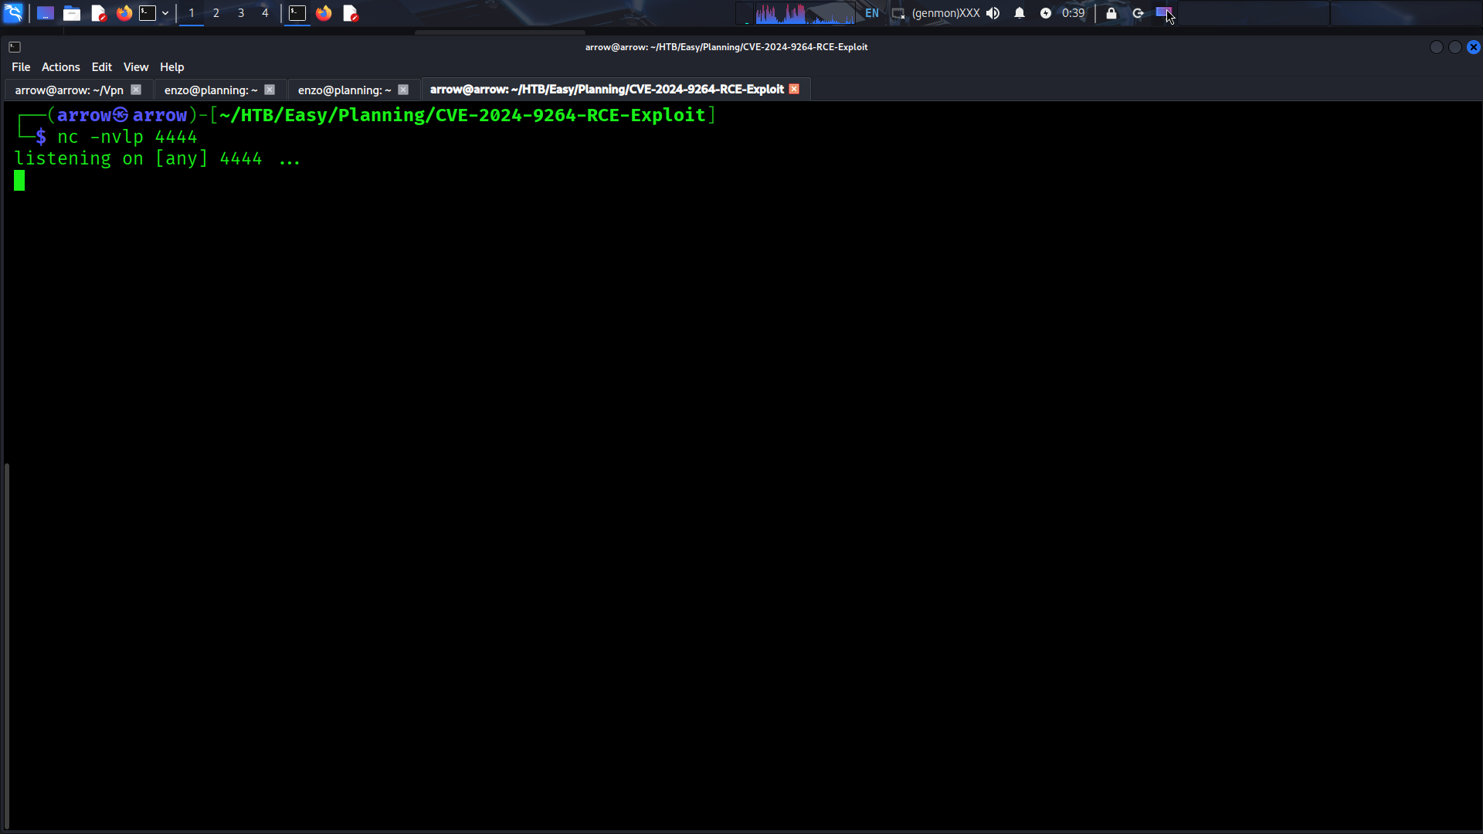The width and height of the screenshot is (1483, 834).
Task: Close the CVE-2024-9264-RCE-Exploit tab
Action: [794, 90]
